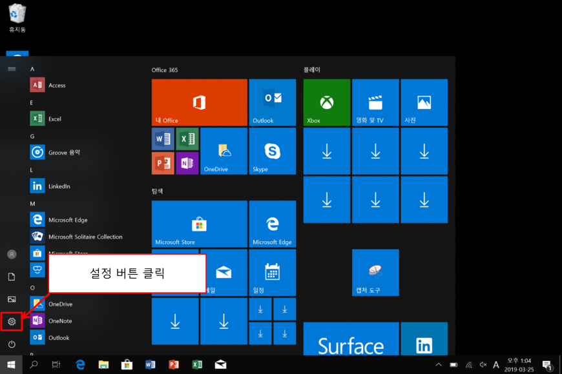The width and height of the screenshot is (562, 374).
Task: Expand the Start hamburger menu
Action: pyautogui.click(x=12, y=69)
